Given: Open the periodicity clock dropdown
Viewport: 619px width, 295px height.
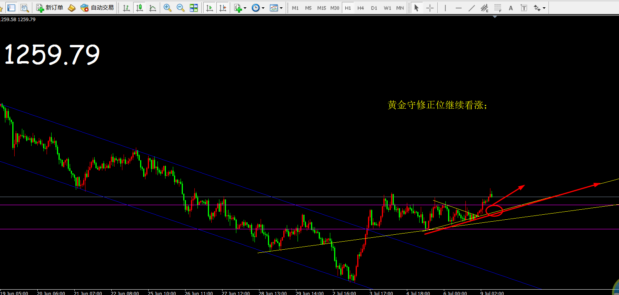Looking at the screenshot, I should pos(258,8).
